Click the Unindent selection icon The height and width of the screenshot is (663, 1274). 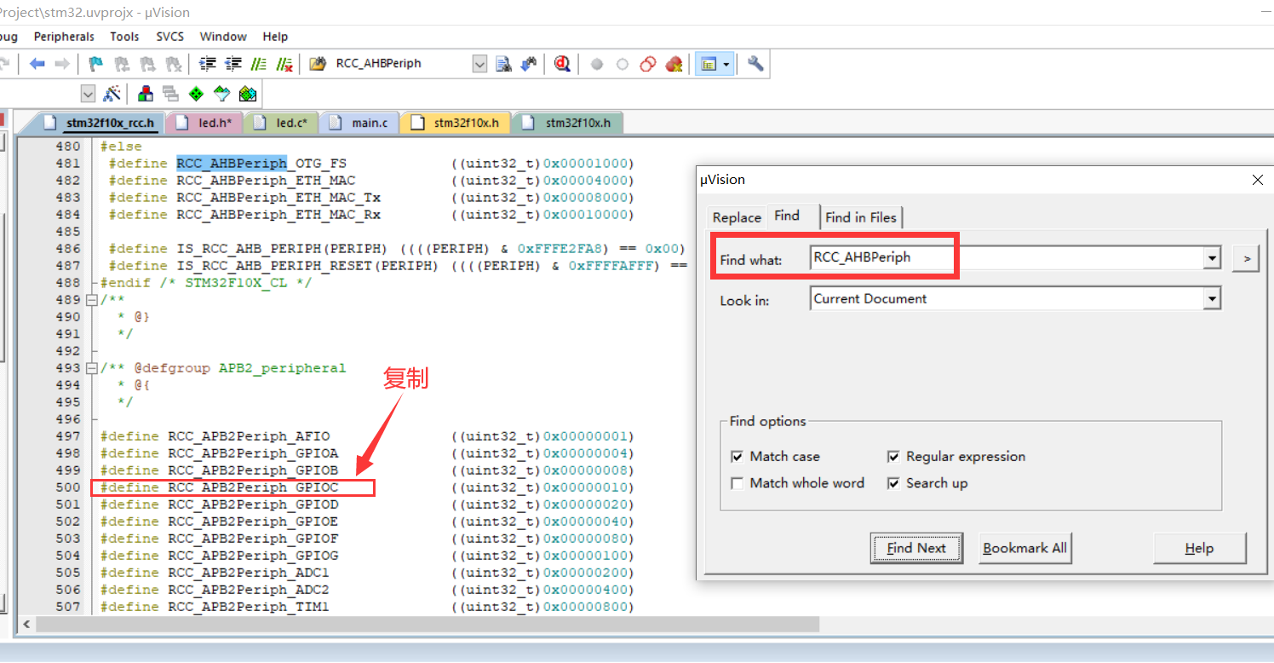(x=233, y=64)
